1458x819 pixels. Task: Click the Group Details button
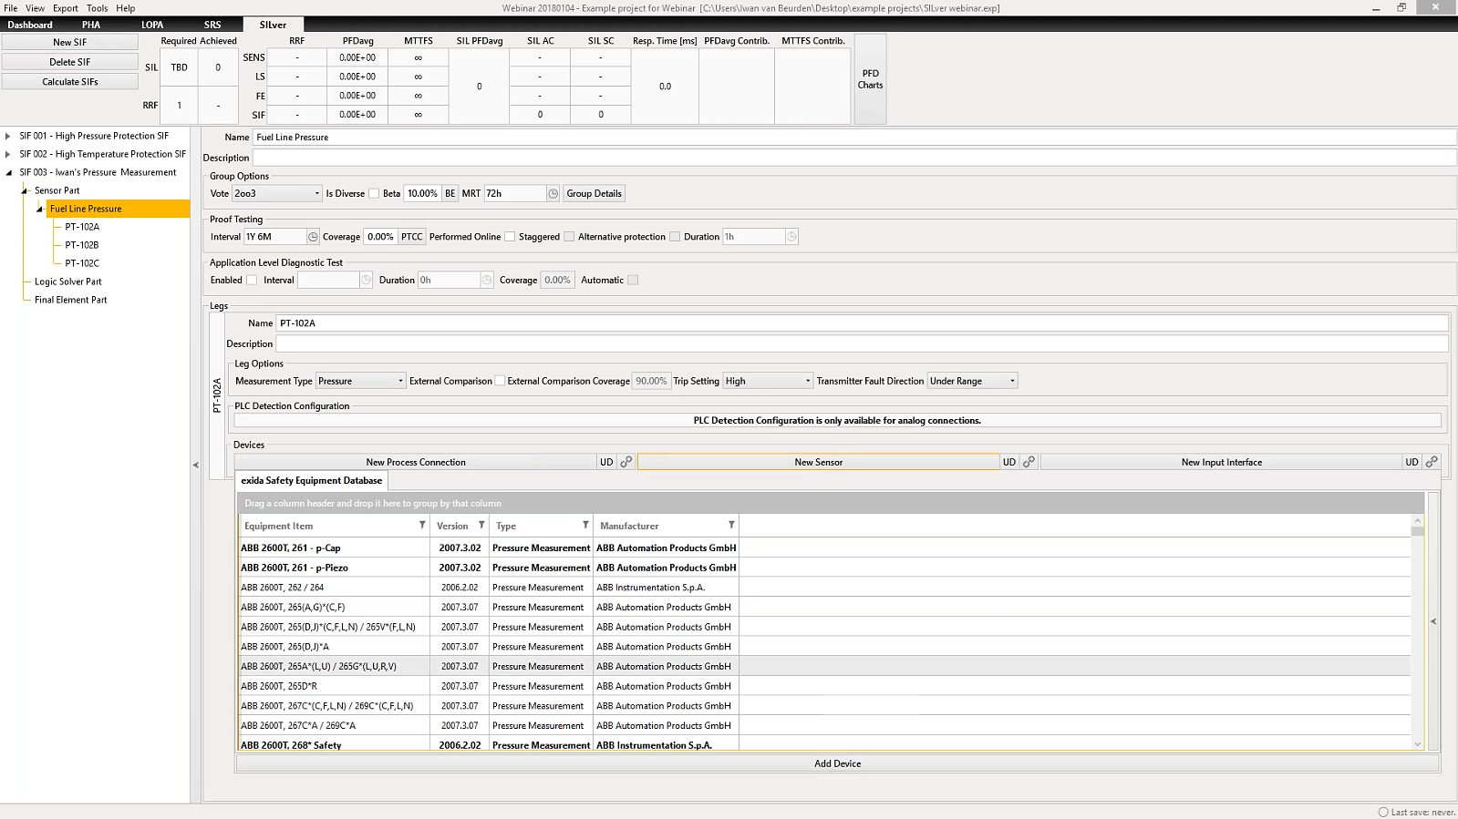click(x=594, y=193)
